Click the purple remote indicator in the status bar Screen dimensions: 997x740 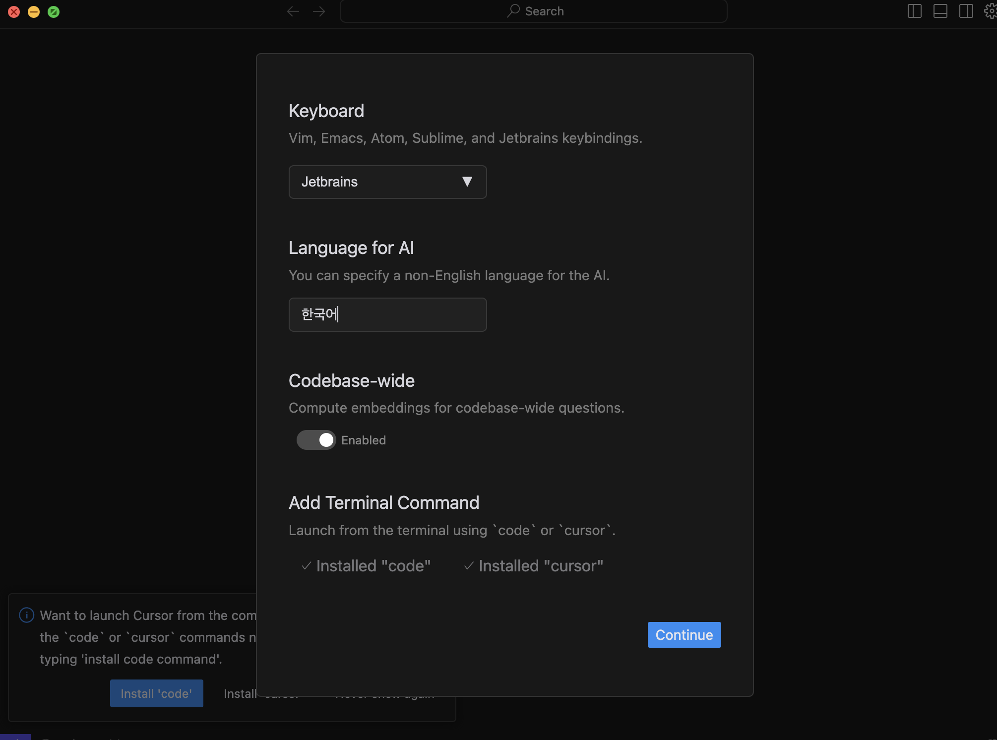click(15, 737)
